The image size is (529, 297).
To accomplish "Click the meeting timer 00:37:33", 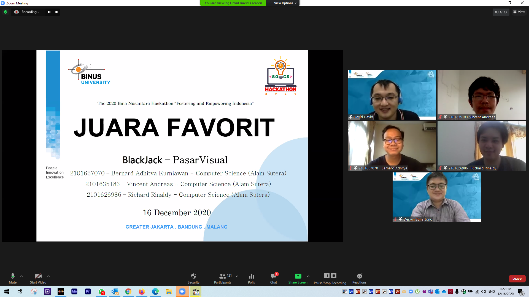I will 501,12.
